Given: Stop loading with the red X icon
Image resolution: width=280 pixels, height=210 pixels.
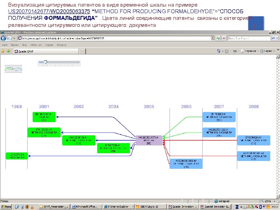Looking at the screenshot, I should tap(224, 38).
